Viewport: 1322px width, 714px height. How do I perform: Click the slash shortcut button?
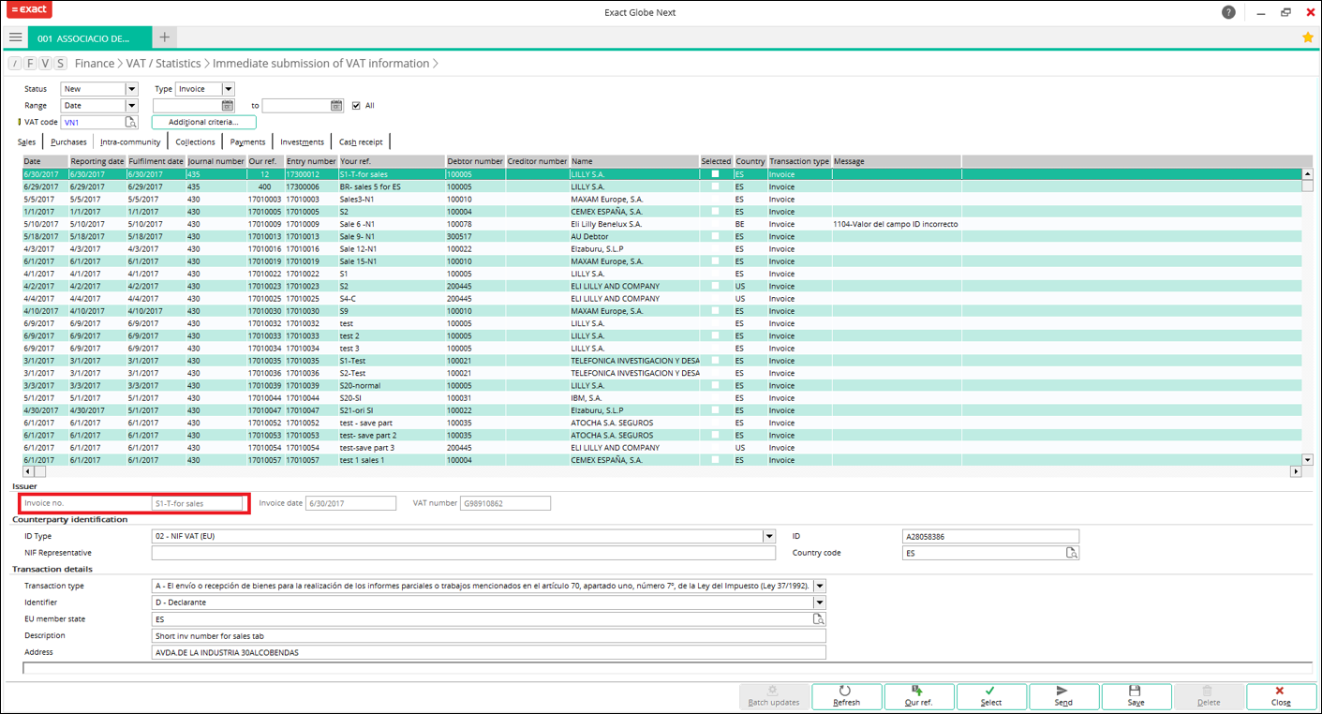pyautogui.click(x=15, y=64)
